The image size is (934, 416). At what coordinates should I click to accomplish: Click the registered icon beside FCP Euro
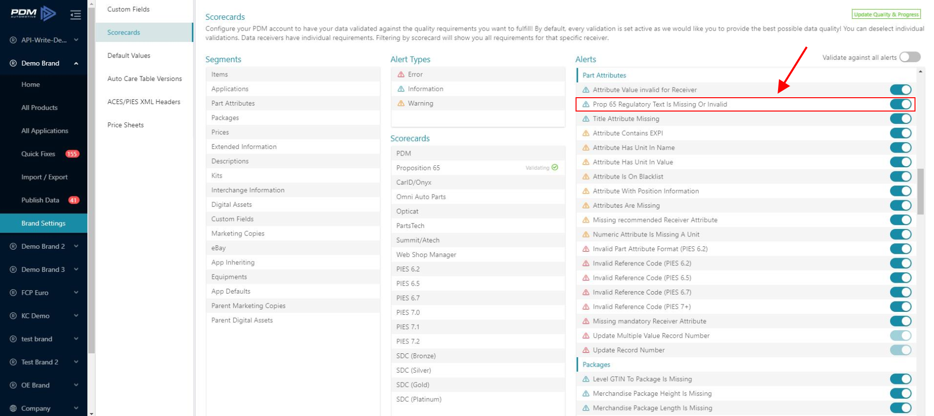13,293
